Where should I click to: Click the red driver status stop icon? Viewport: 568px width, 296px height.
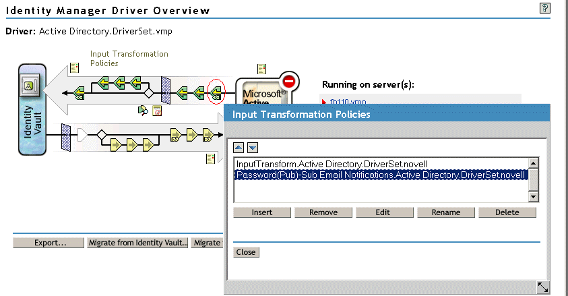[x=288, y=82]
